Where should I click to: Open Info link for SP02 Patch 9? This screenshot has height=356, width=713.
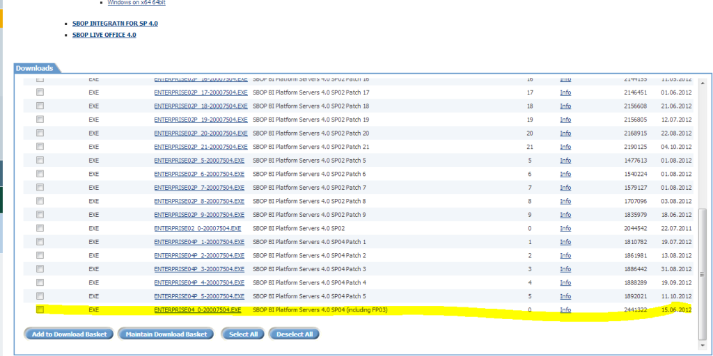click(565, 215)
